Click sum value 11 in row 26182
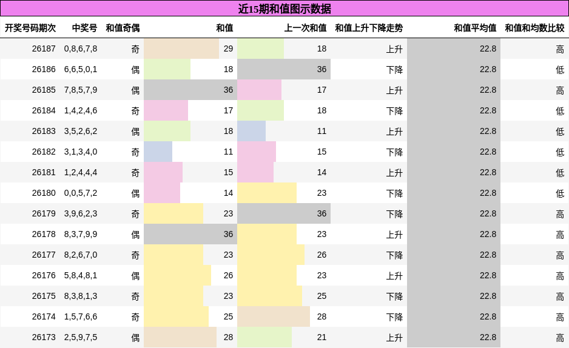The width and height of the screenshot is (569, 348). (x=228, y=152)
